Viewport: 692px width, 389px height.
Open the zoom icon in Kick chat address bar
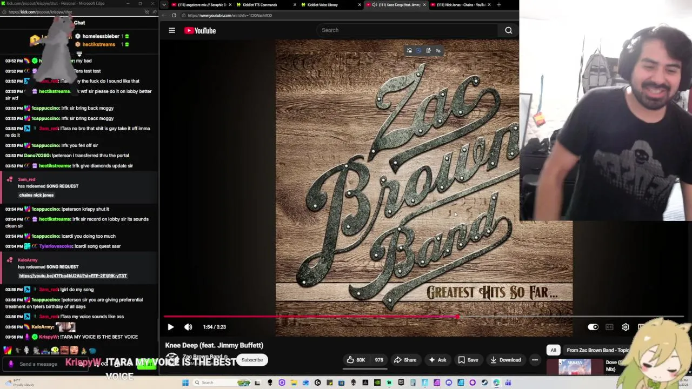click(147, 12)
